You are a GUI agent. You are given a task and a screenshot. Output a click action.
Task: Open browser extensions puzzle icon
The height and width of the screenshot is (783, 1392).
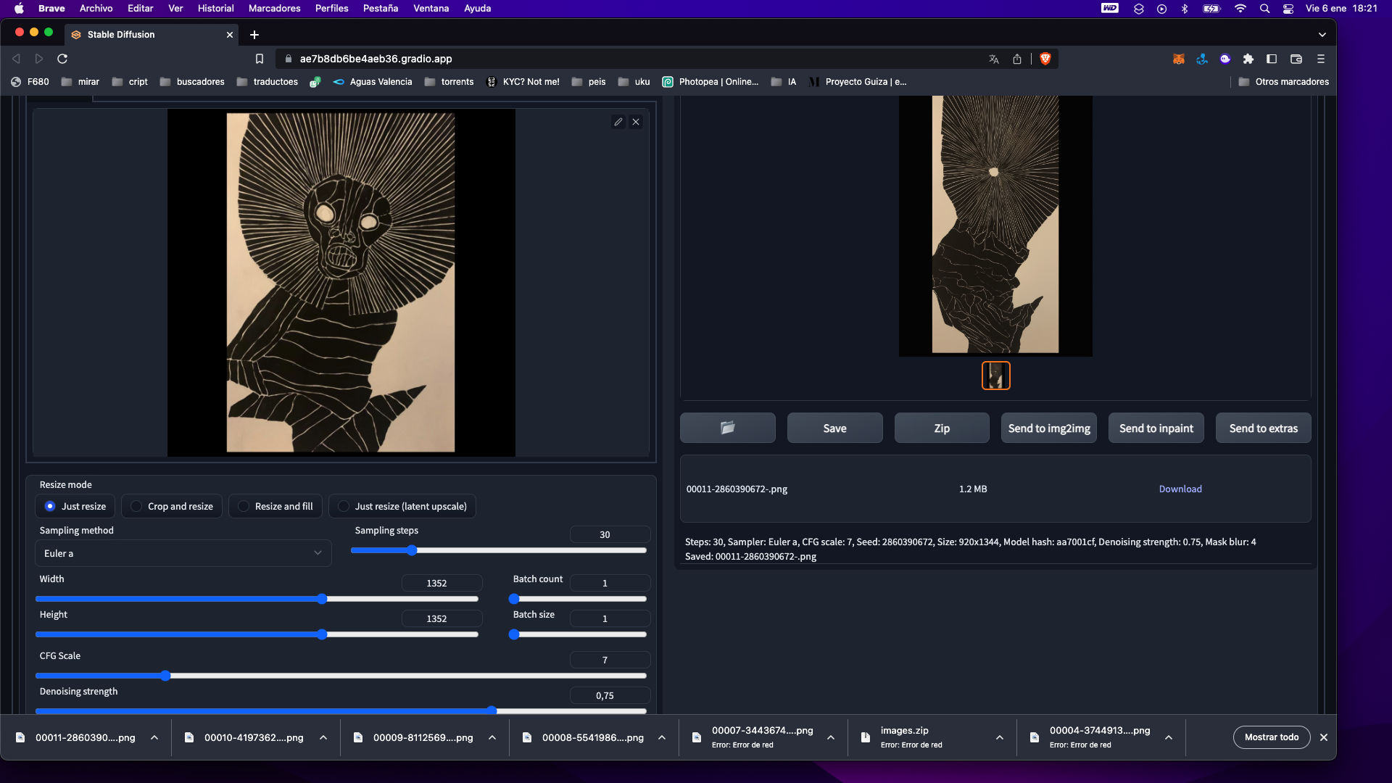[x=1248, y=59]
